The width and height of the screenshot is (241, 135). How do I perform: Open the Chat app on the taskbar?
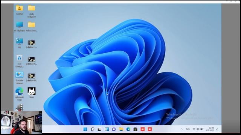114,129
